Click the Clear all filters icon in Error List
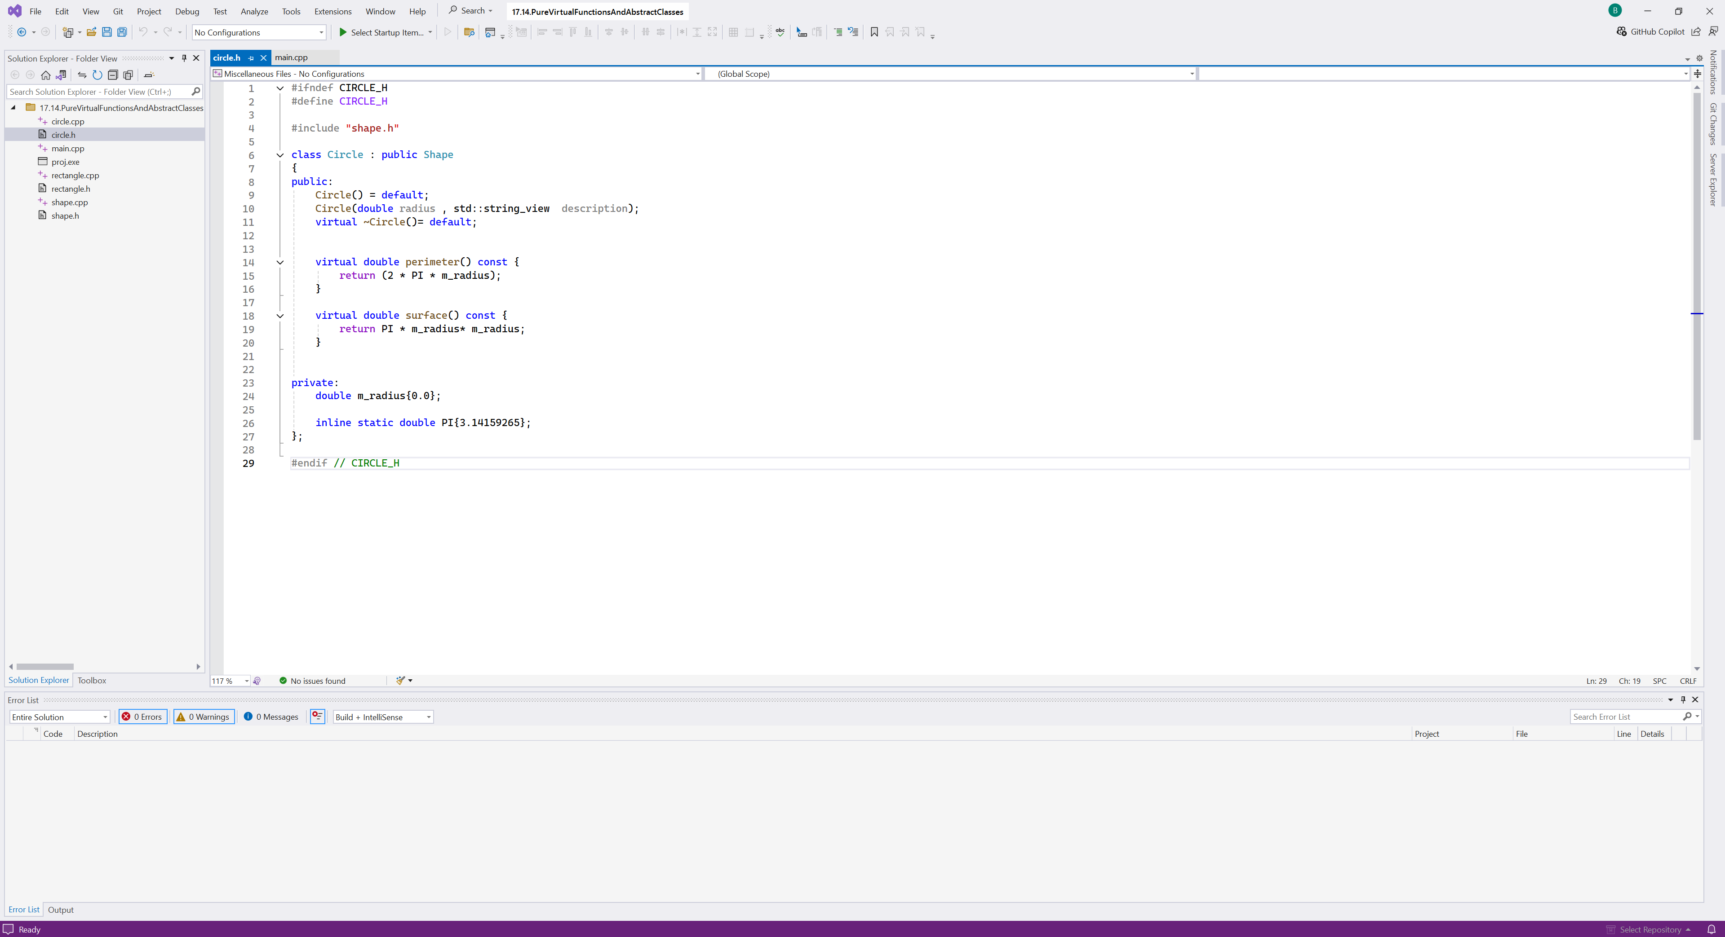 pos(317,717)
